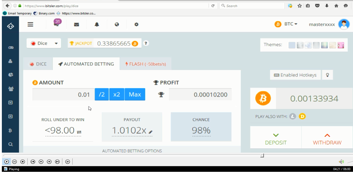
Task: Play also with Litecoin icon
Action: click(x=293, y=116)
